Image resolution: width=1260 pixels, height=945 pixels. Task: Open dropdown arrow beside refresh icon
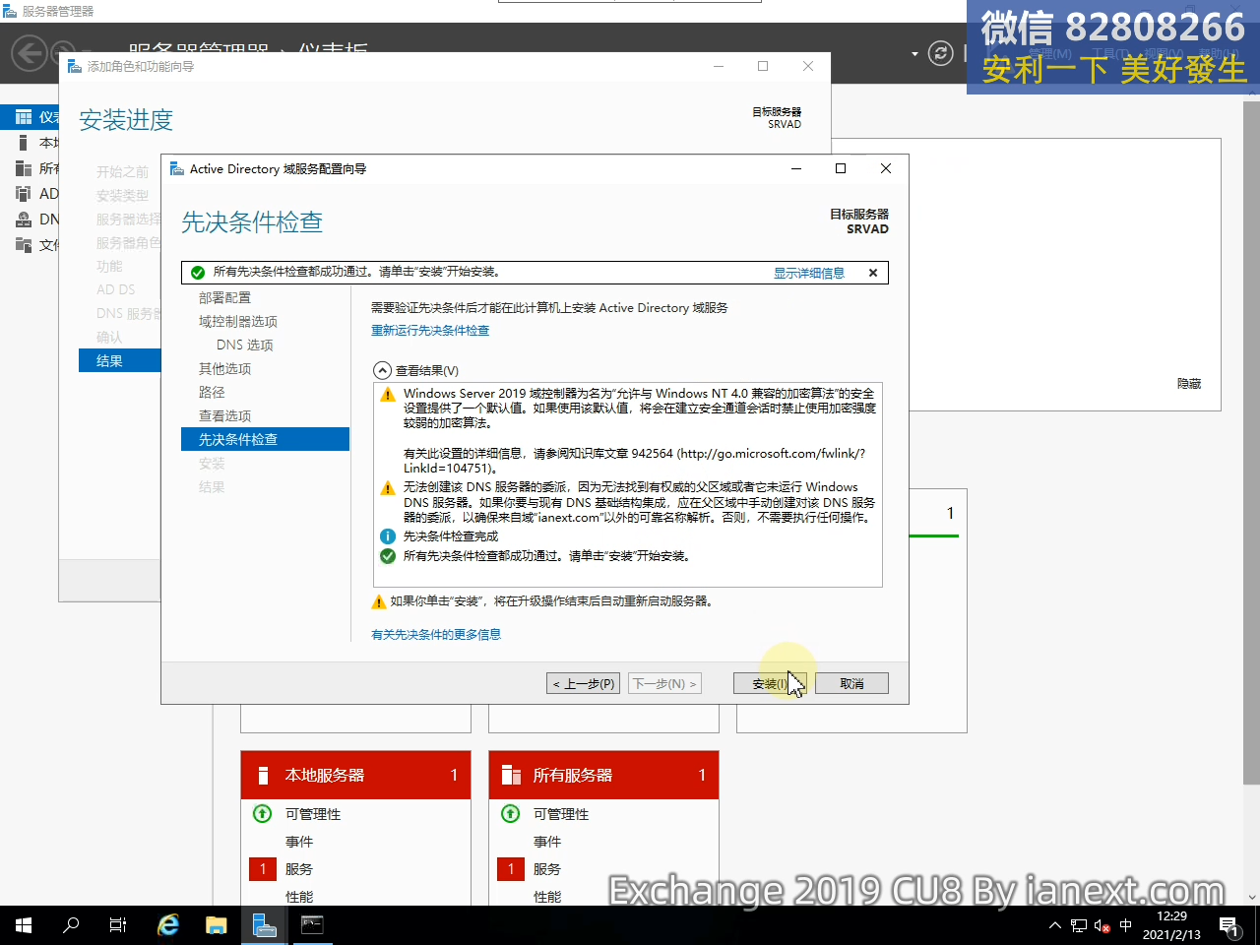click(914, 53)
